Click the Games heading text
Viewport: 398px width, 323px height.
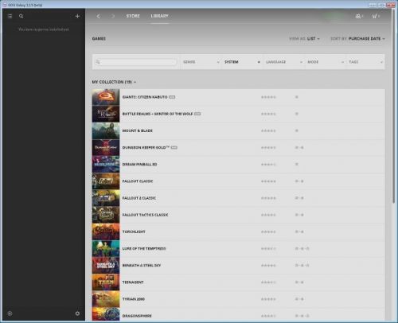tap(99, 39)
